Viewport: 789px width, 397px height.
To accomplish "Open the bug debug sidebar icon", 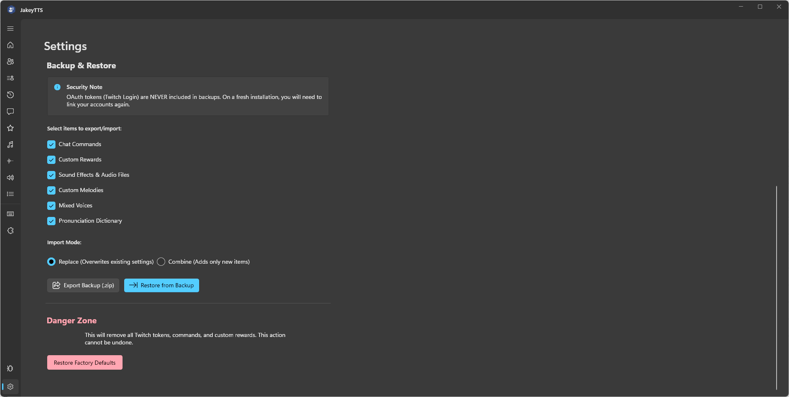I will pyautogui.click(x=10, y=368).
